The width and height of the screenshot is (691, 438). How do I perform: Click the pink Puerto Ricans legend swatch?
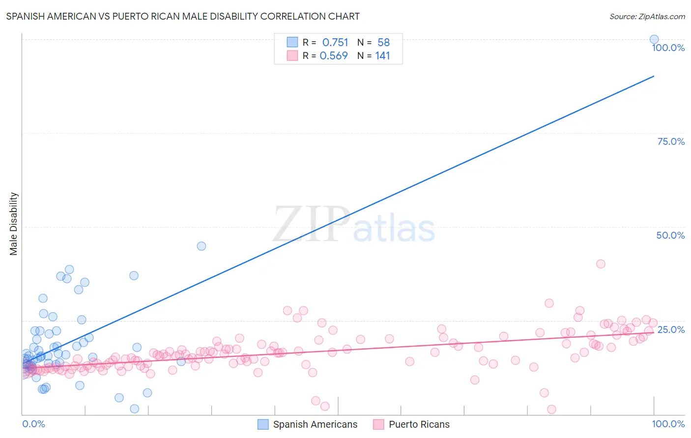coord(378,424)
